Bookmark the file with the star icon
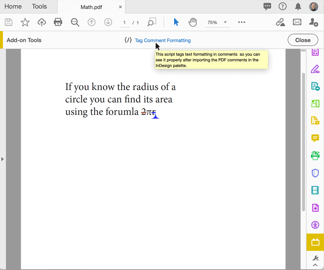 [25, 22]
